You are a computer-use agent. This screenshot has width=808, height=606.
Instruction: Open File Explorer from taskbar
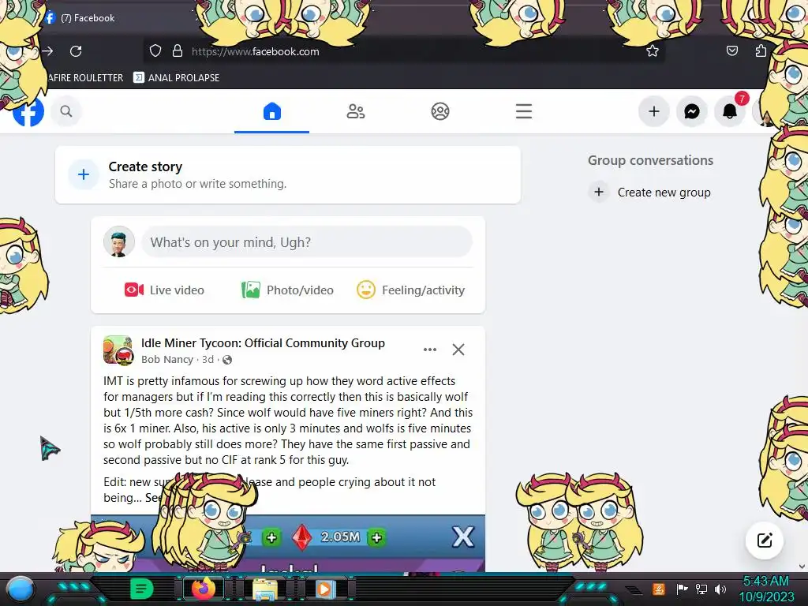[265, 589]
